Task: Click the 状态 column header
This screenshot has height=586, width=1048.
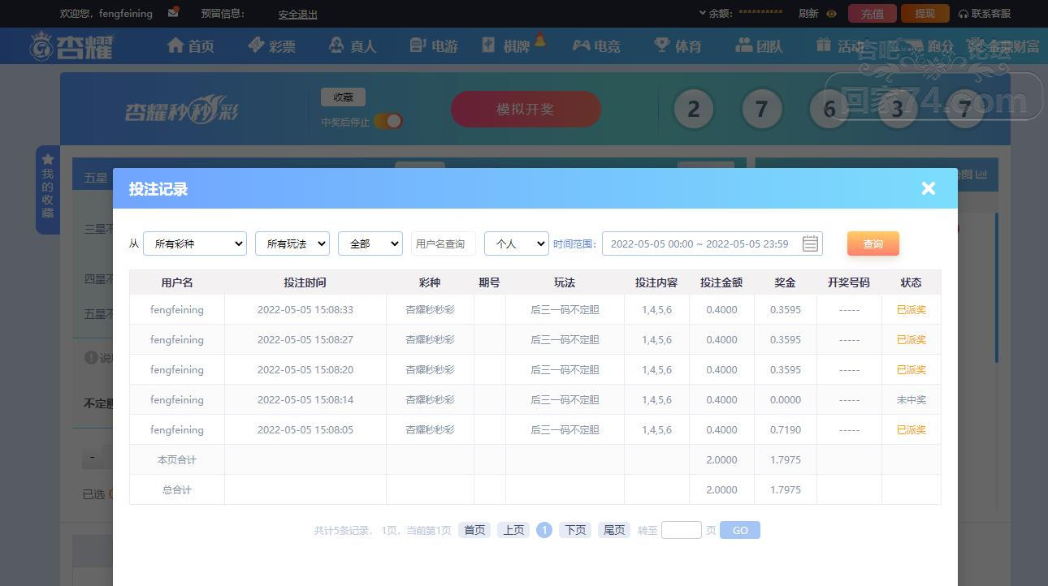Action: pos(912,282)
